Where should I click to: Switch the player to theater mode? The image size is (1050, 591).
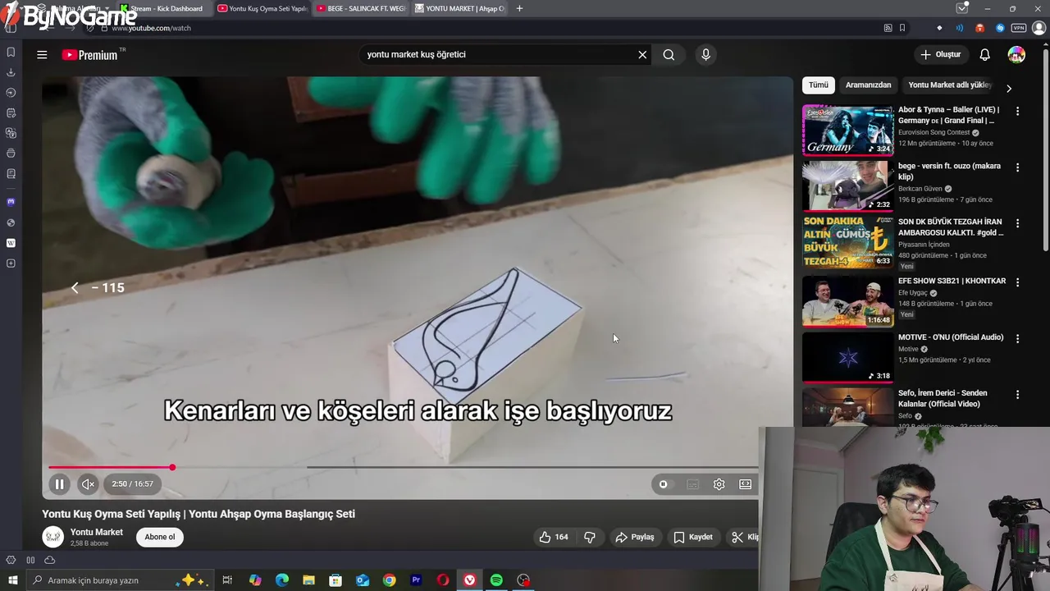click(745, 484)
